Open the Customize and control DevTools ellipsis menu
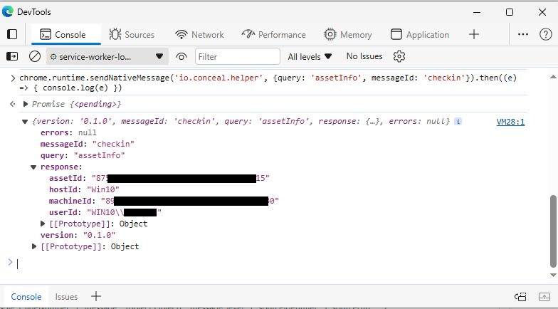Image resolution: width=558 pixels, height=309 pixels. pos(522,34)
